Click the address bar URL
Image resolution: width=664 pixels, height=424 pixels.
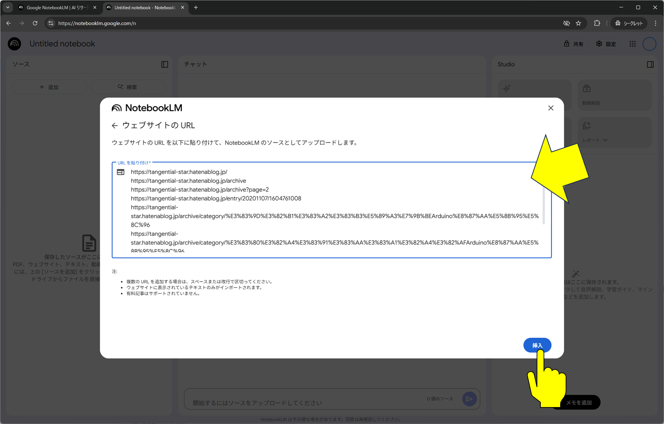tap(97, 23)
